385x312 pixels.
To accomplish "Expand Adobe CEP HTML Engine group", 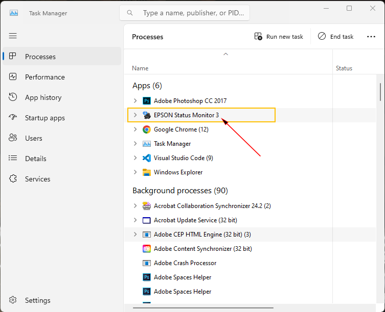I will (x=135, y=235).
